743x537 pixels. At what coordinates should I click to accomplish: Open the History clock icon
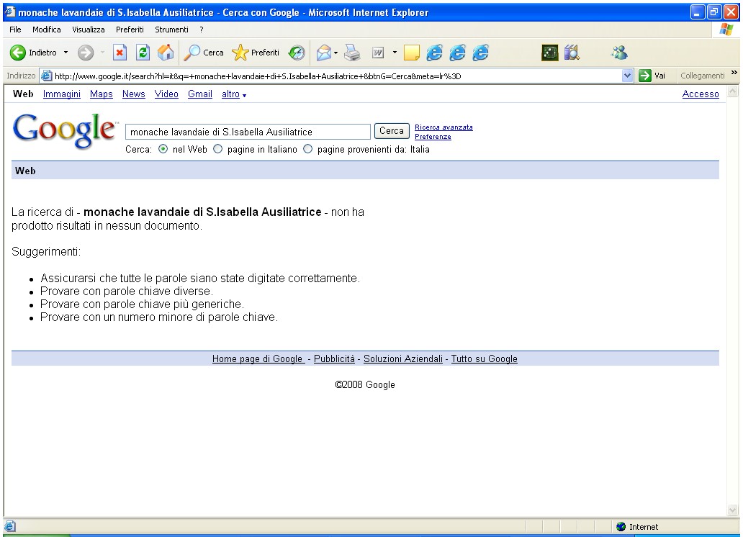click(297, 53)
